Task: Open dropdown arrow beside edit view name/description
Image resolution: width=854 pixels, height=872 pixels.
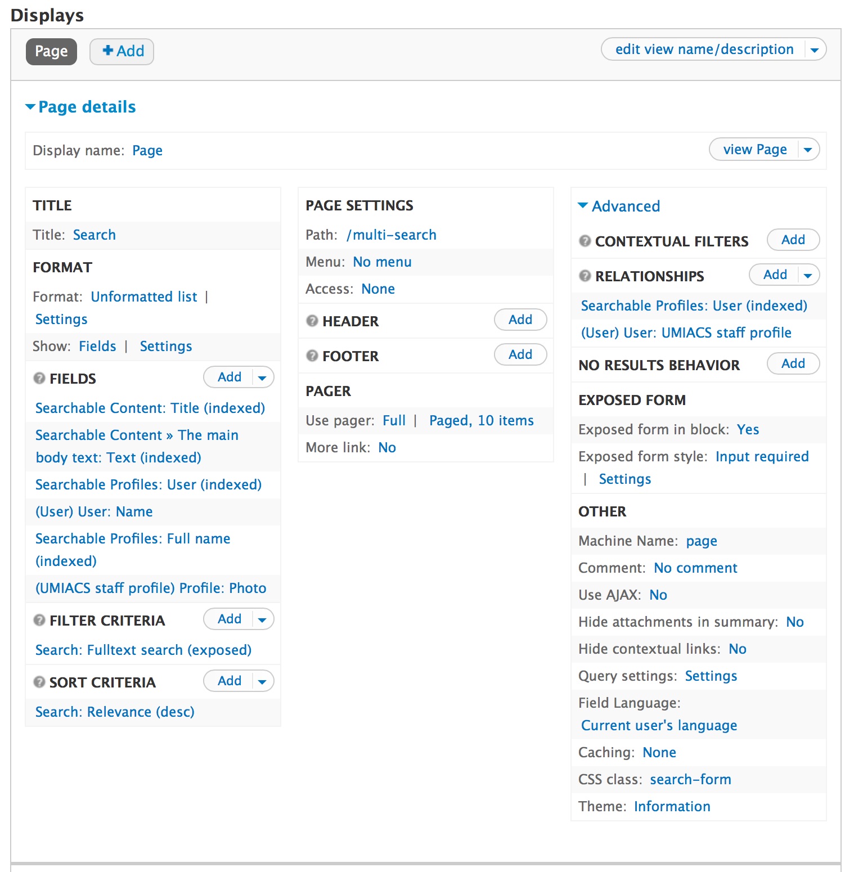Action: [x=815, y=50]
